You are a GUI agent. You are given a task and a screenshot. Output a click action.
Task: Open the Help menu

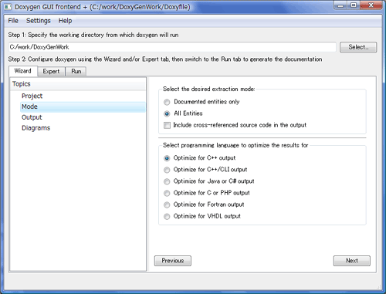(x=65, y=21)
